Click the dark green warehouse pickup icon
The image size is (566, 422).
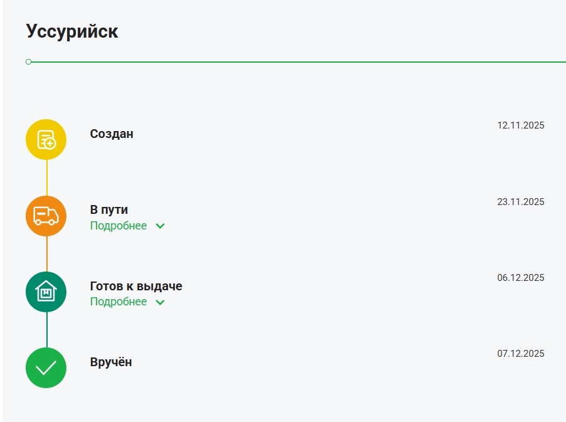pyautogui.click(x=46, y=292)
